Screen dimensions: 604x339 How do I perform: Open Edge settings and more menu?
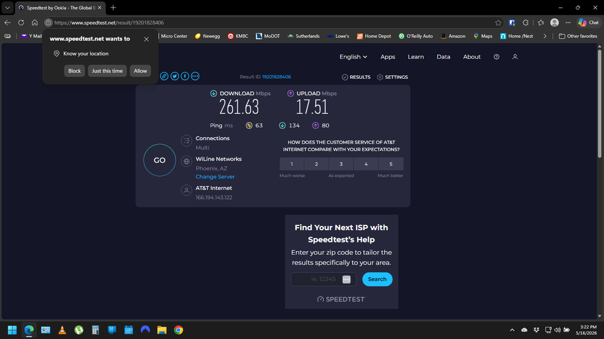pos(568,23)
